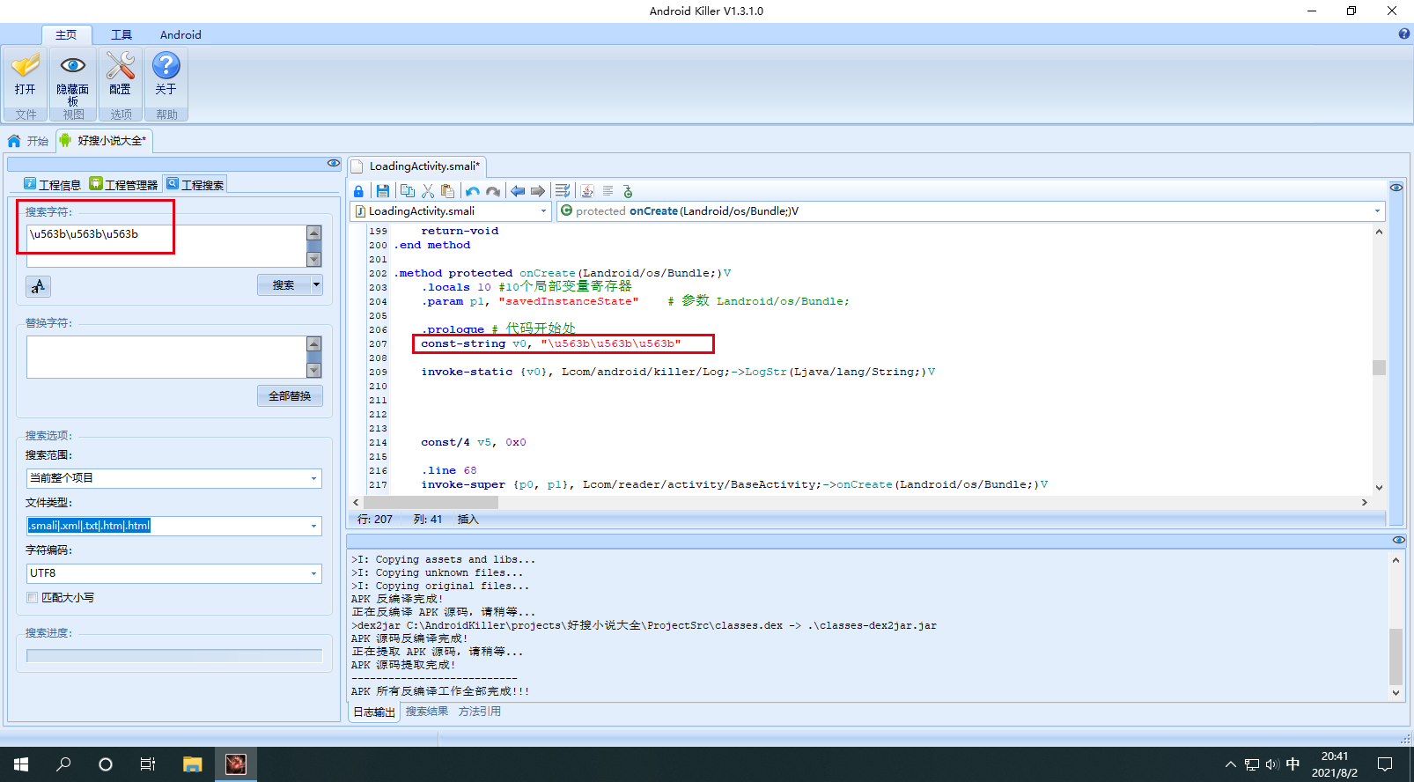
Task: Switch to the 主页 ribbon tab
Action: [x=66, y=34]
